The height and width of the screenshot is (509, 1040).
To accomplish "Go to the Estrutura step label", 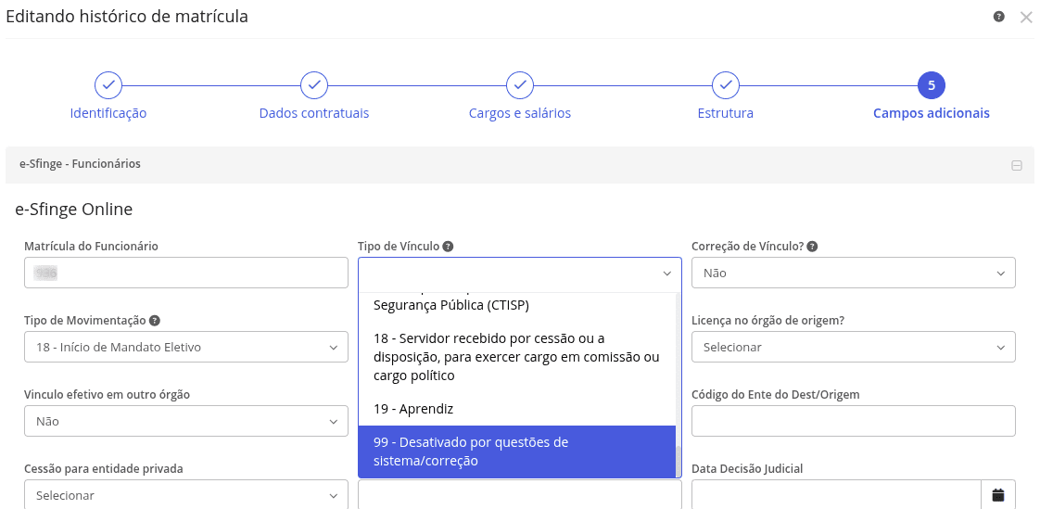I will pos(726,113).
